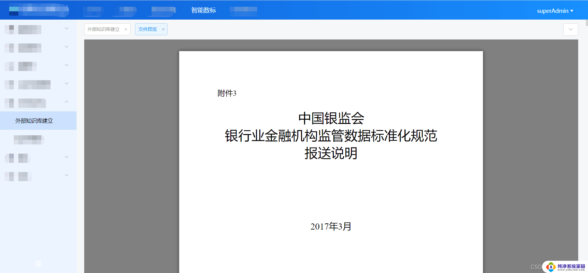
Task: Click the 2017年3月 date text
Action: pyautogui.click(x=331, y=226)
